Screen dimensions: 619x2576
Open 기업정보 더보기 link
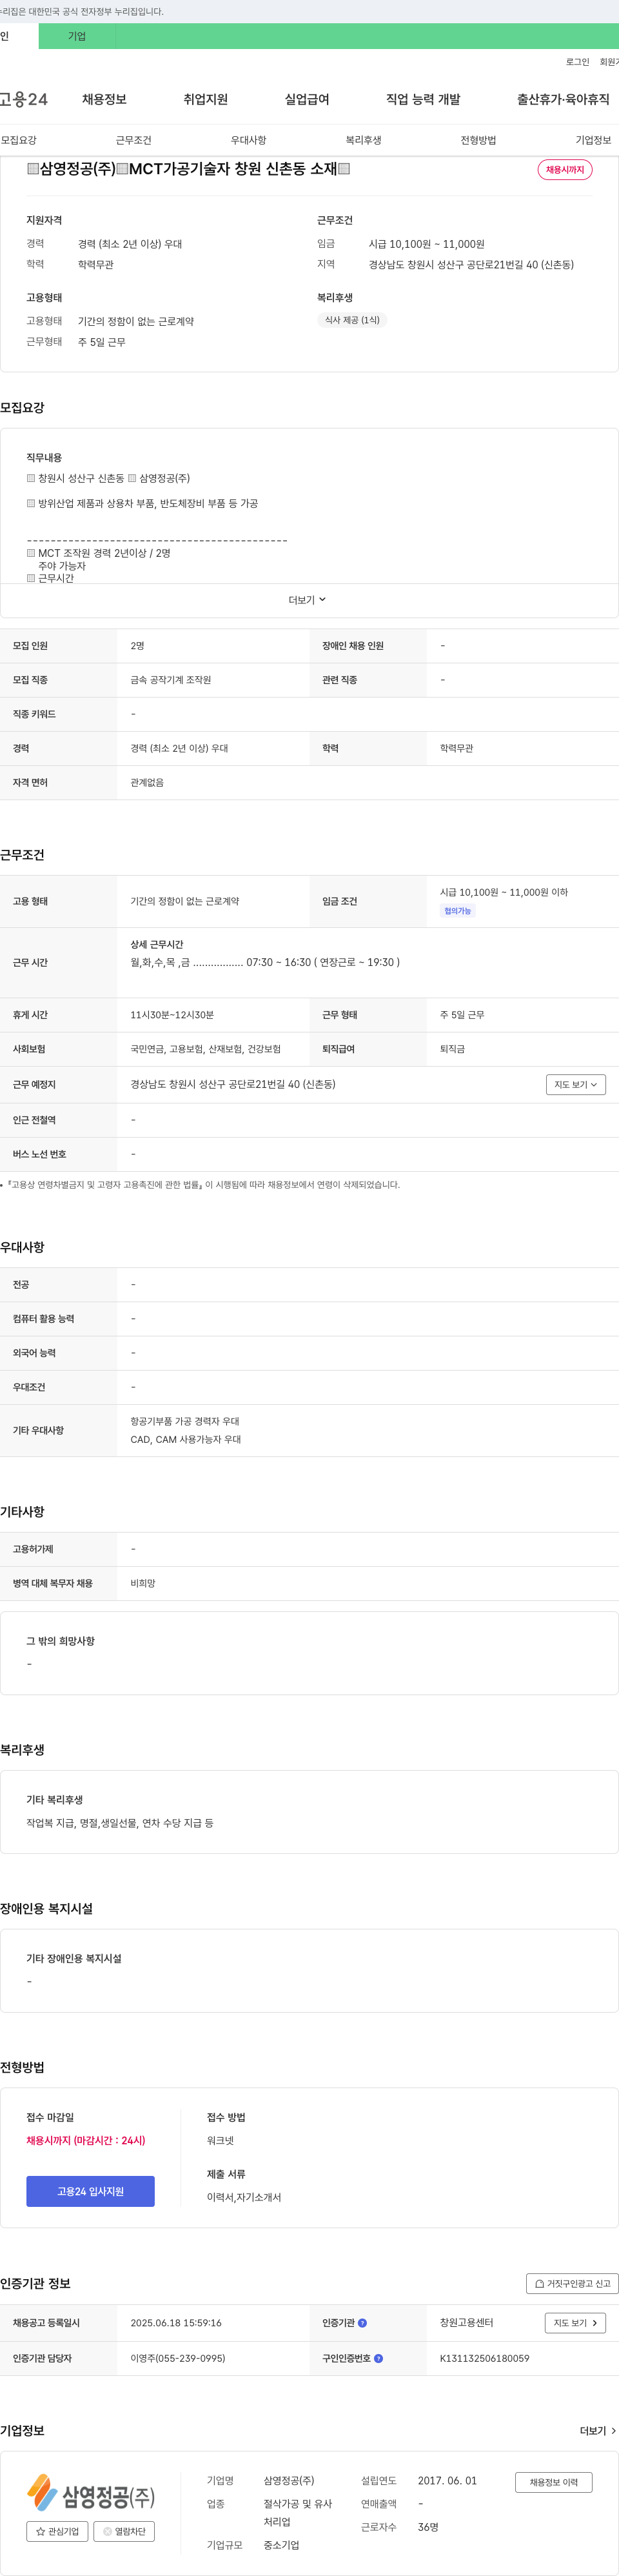tap(598, 2431)
